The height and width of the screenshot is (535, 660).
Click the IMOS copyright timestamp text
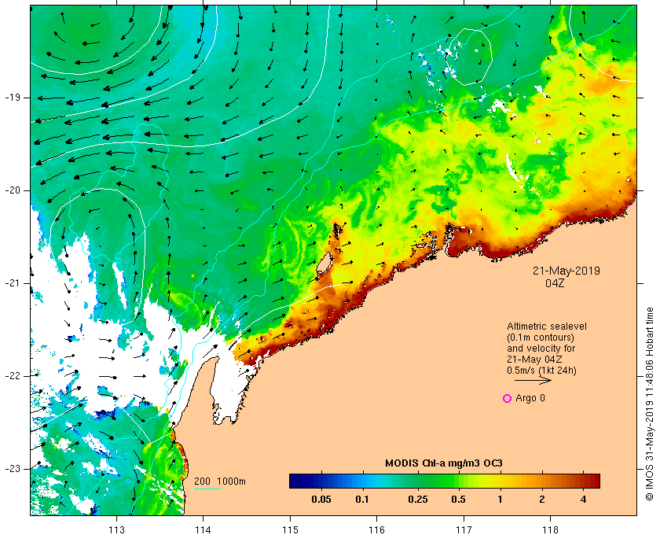coord(649,404)
